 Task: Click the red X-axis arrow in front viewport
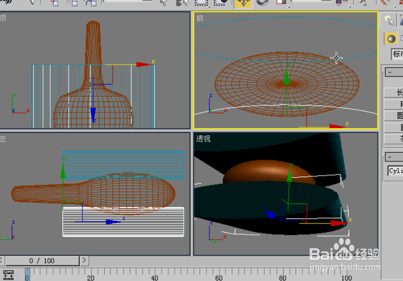click(x=337, y=126)
